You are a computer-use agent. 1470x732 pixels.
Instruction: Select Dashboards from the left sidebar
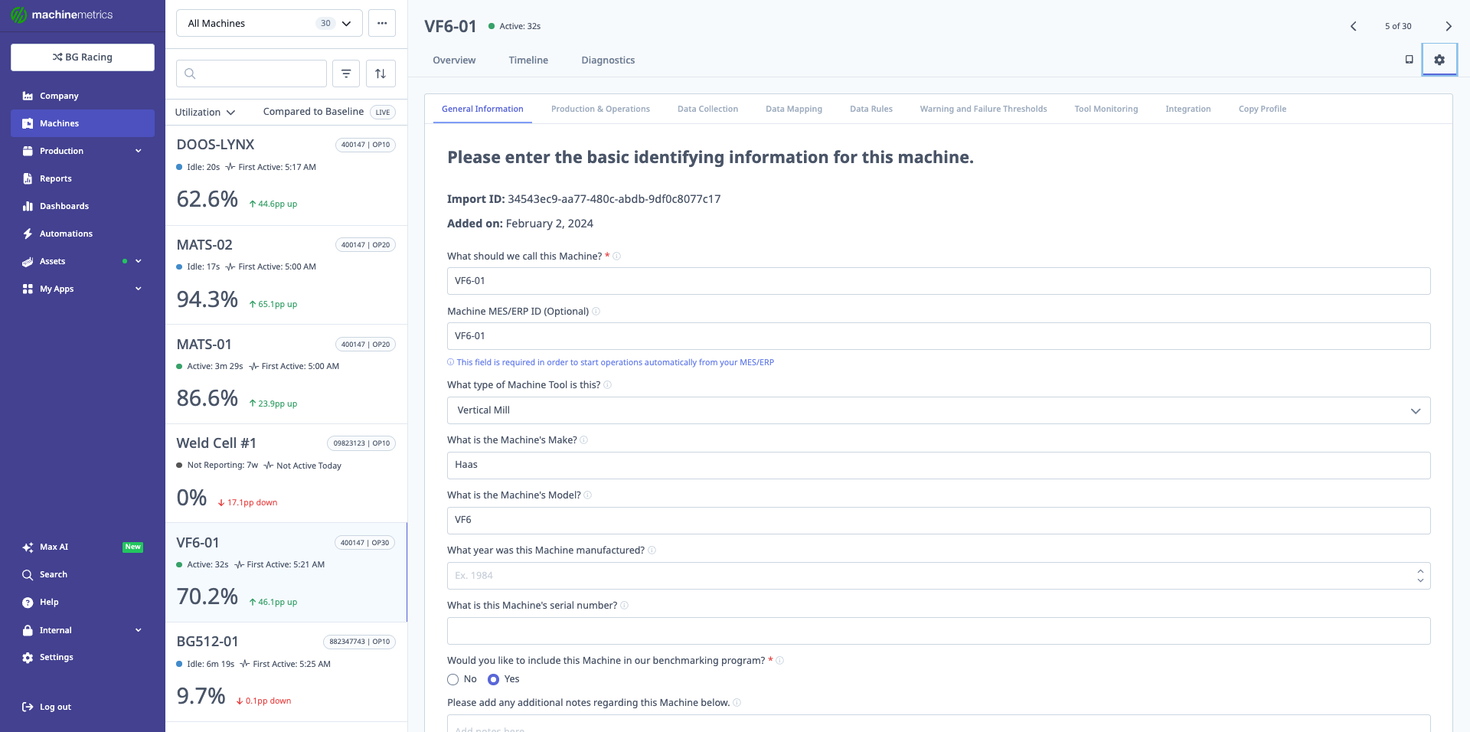64,206
